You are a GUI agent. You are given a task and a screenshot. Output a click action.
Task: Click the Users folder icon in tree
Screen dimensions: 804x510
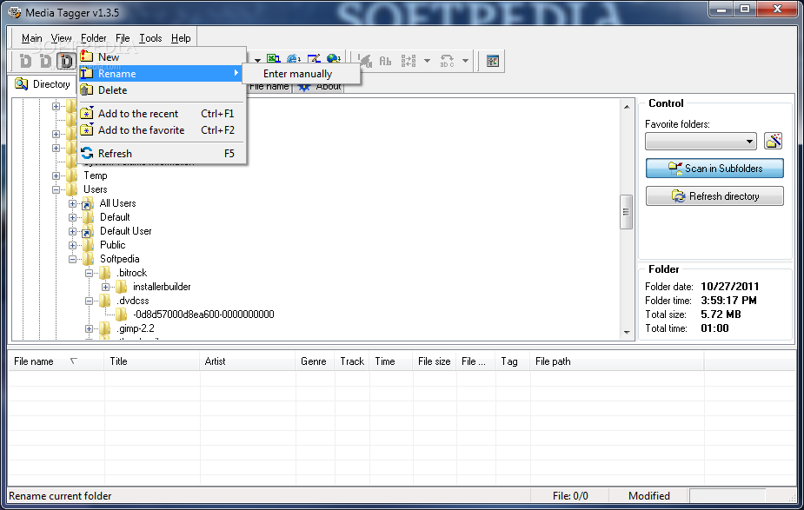point(72,189)
